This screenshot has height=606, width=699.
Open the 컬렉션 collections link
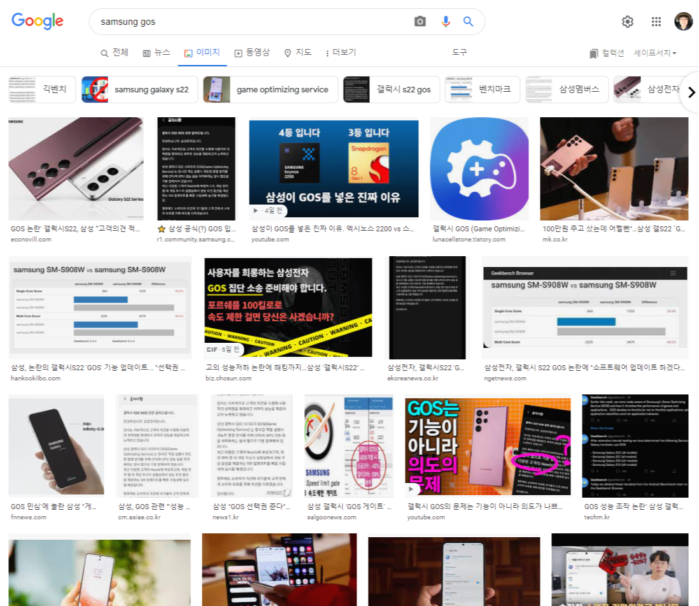click(x=612, y=53)
